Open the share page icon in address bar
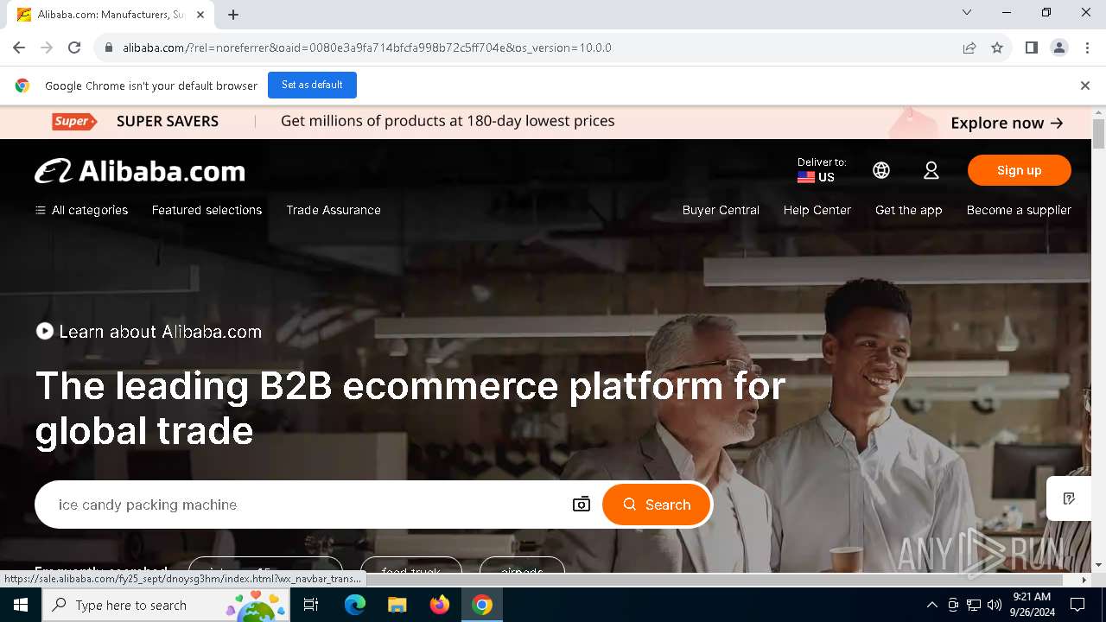Image resolution: width=1106 pixels, height=622 pixels. [969, 48]
